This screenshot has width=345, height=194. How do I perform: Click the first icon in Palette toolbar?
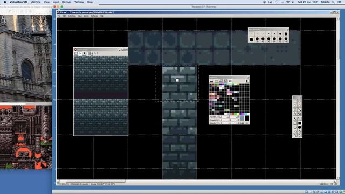(211, 81)
